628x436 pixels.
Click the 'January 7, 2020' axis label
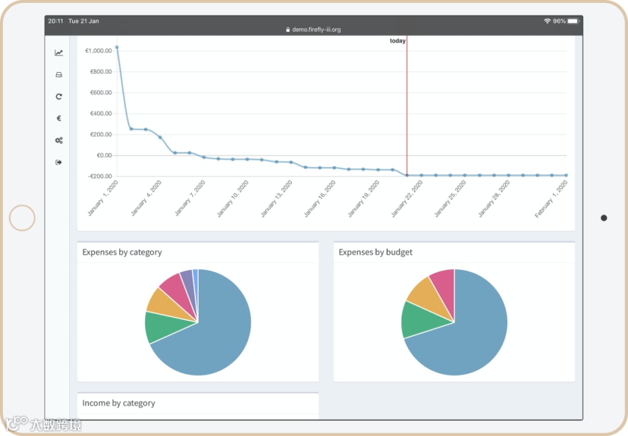[190, 198]
